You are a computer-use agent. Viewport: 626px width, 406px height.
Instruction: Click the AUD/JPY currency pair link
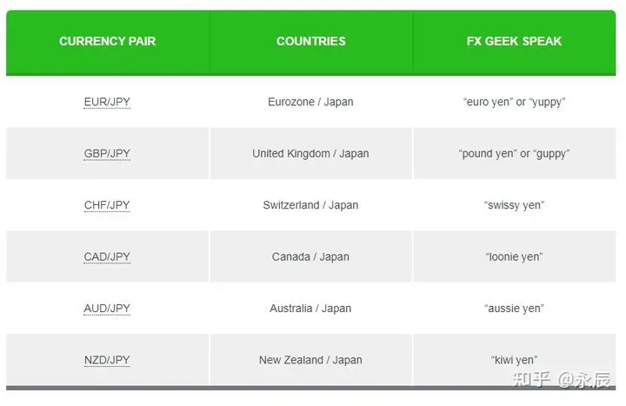click(x=107, y=308)
